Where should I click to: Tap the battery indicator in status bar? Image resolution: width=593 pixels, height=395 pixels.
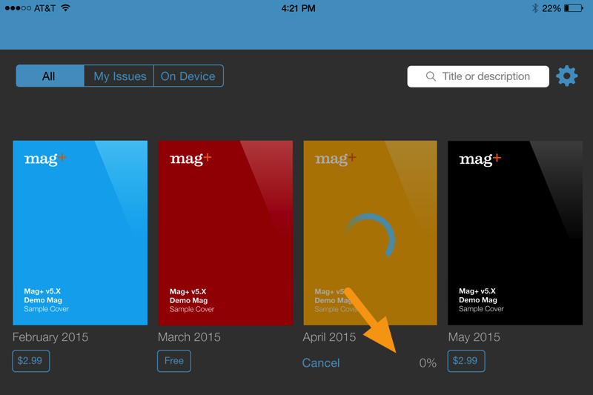[574, 8]
